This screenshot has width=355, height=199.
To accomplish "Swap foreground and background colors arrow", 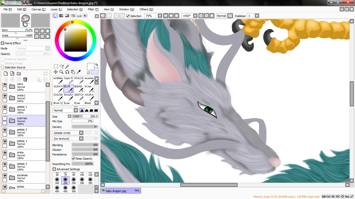I will click(97, 65).
